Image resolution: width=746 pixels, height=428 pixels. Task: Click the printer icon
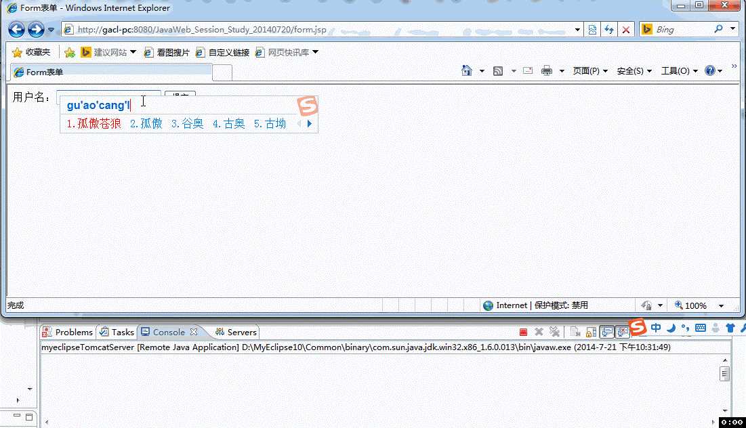point(547,71)
